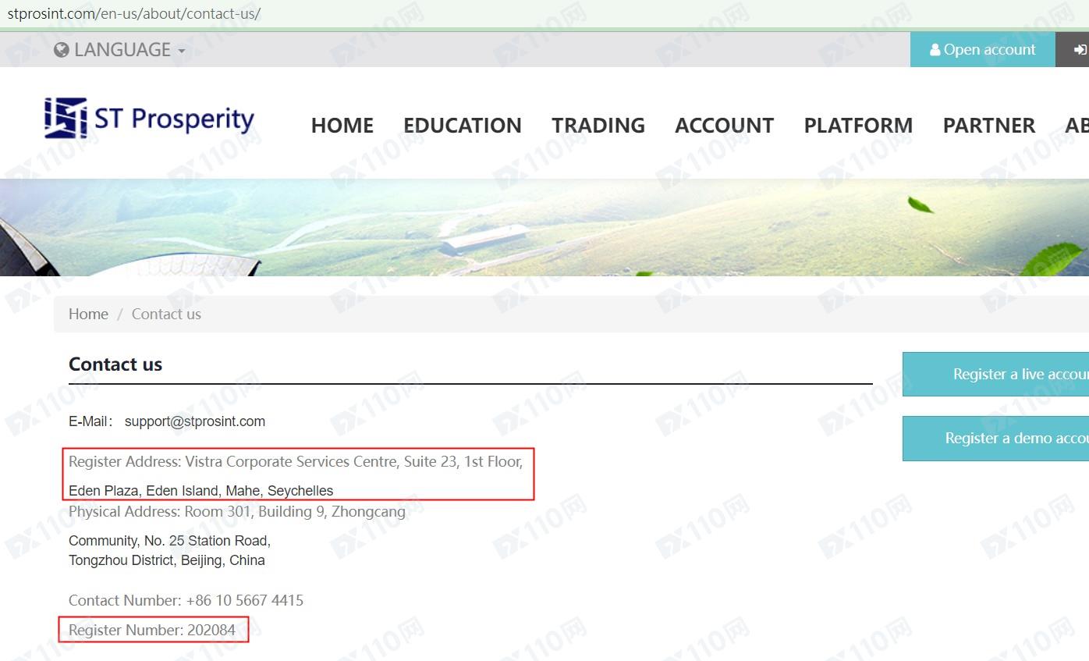Image resolution: width=1089 pixels, height=661 pixels.
Task: Open the ACCOUNT navigation item
Action: (724, 126)
